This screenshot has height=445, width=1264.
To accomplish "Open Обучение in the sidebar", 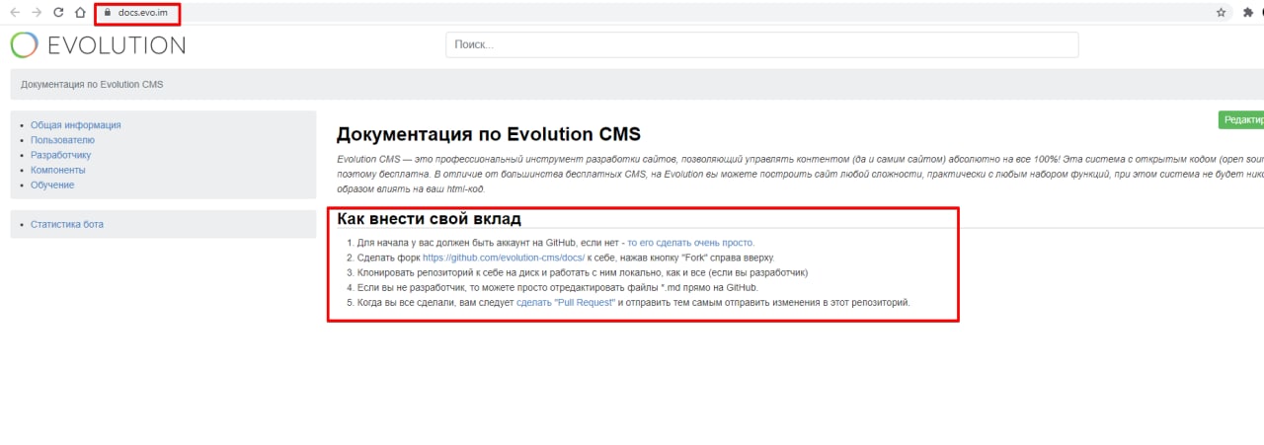I will point(52,185).
